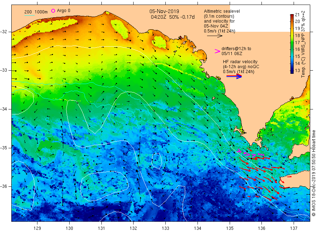This screenshot has width=318, height=233.
Task: Click the longitude label 136
Action: [x=261, y=228]
